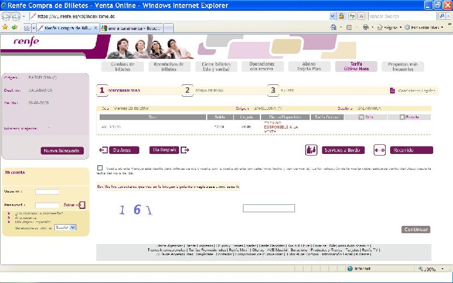Click the Password input field

point(47,205)
